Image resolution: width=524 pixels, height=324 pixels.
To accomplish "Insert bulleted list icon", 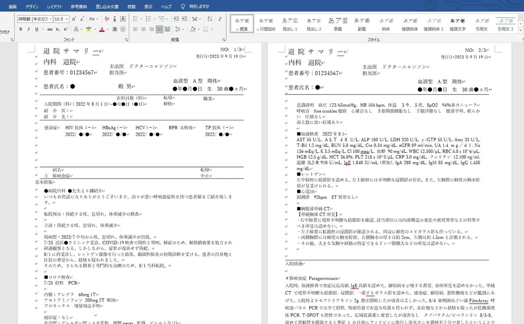I will point(135,19).
